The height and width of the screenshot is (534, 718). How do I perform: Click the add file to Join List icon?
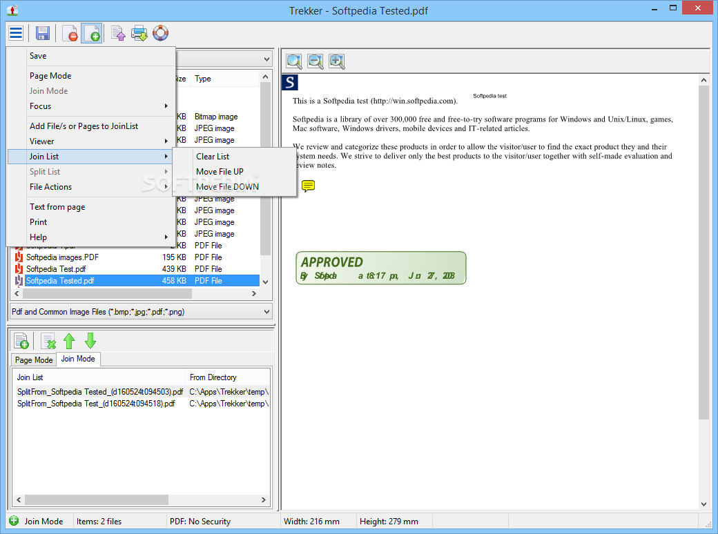(21, 341)
